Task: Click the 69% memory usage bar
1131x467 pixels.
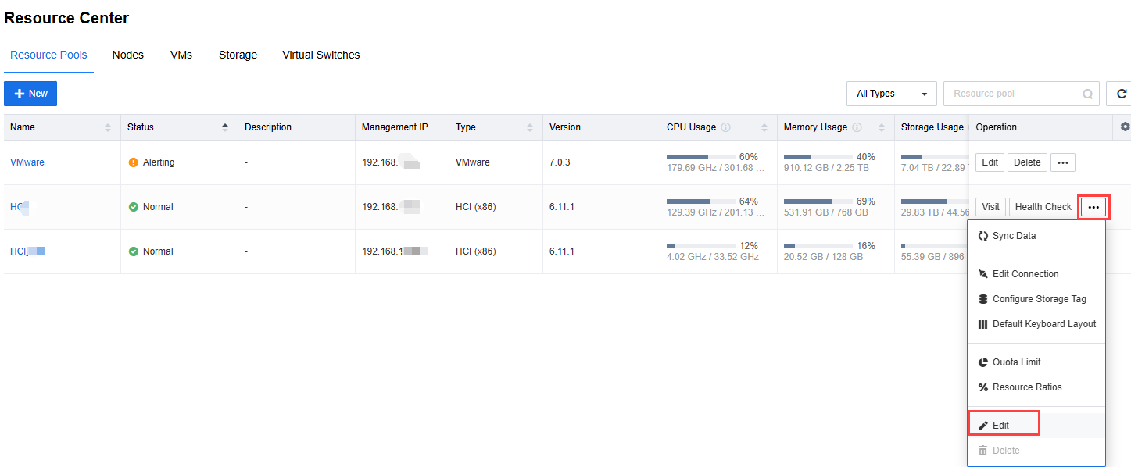Action: (x=818, y=201)
